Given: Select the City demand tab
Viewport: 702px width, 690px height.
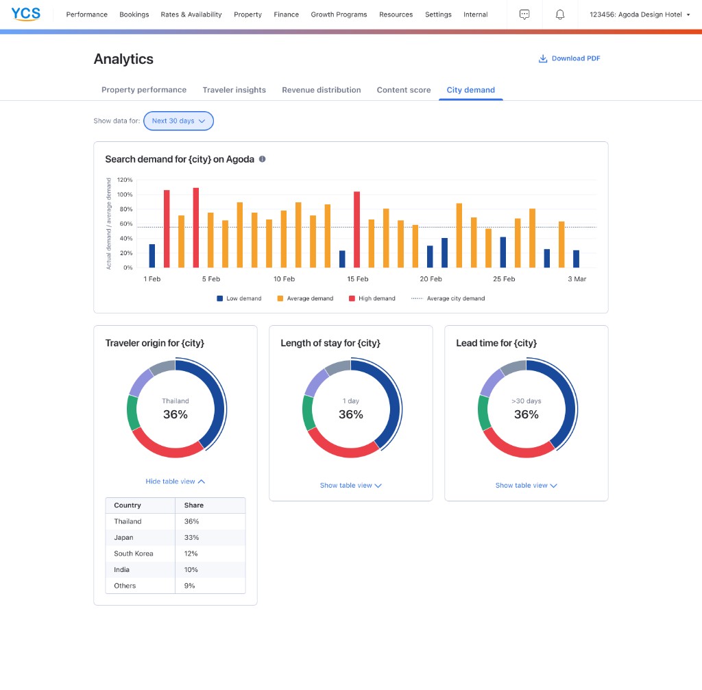Looking at the screenshot, I should (470, 90).
